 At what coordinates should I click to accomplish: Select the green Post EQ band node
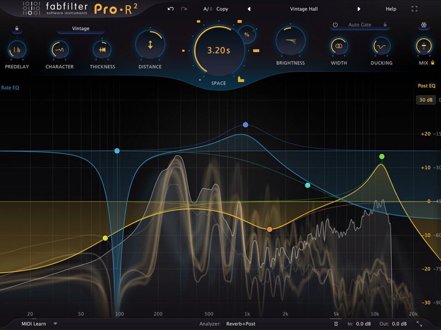pos(382,157)
